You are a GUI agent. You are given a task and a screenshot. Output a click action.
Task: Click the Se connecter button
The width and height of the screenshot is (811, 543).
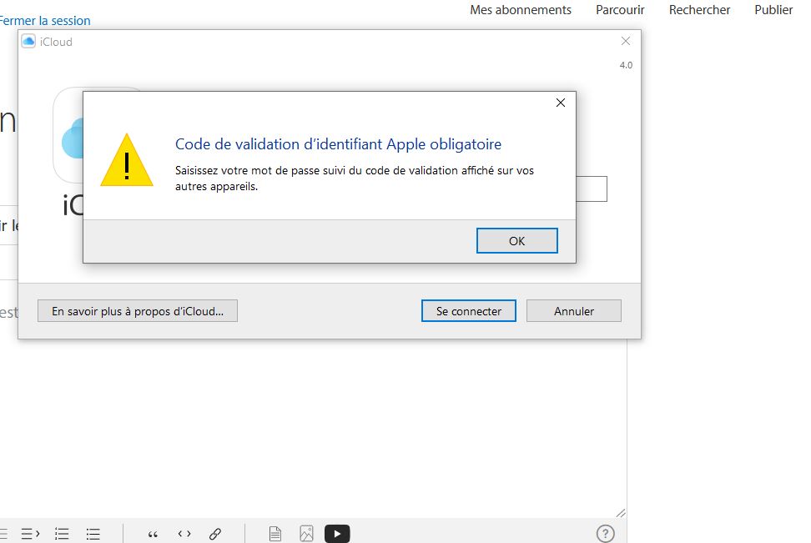(x=469, y=311)
